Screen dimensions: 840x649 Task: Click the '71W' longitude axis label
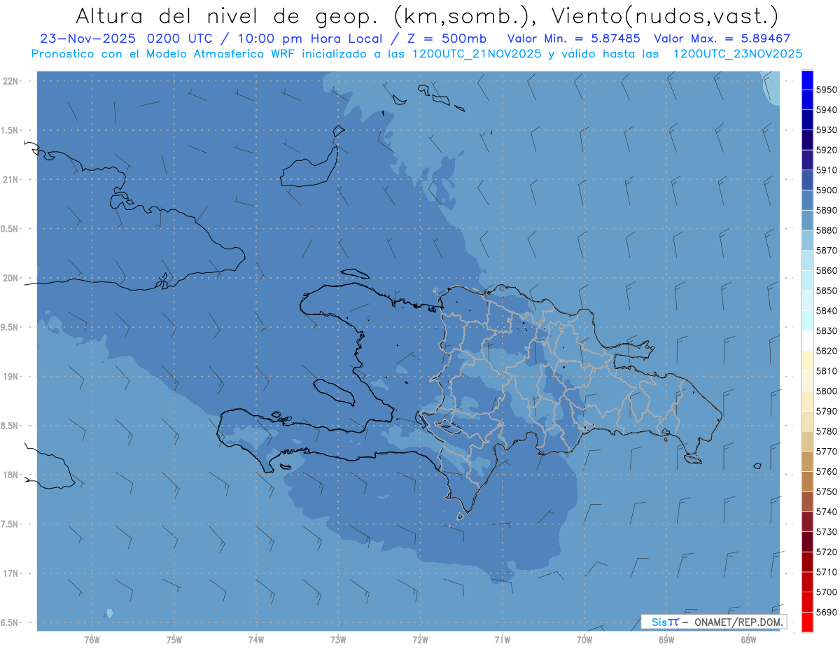pyautogui.click(x=502, y=639)
